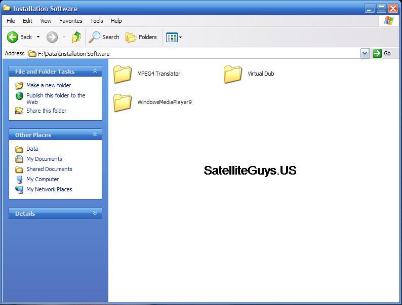
Task: Click the folder icon in the address bar
Action: pos(32,53)
